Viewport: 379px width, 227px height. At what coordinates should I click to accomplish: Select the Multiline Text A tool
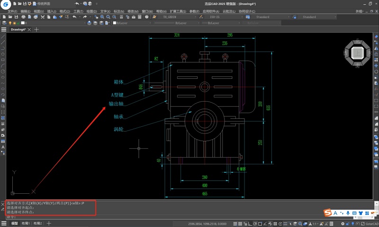coord(3,147)
